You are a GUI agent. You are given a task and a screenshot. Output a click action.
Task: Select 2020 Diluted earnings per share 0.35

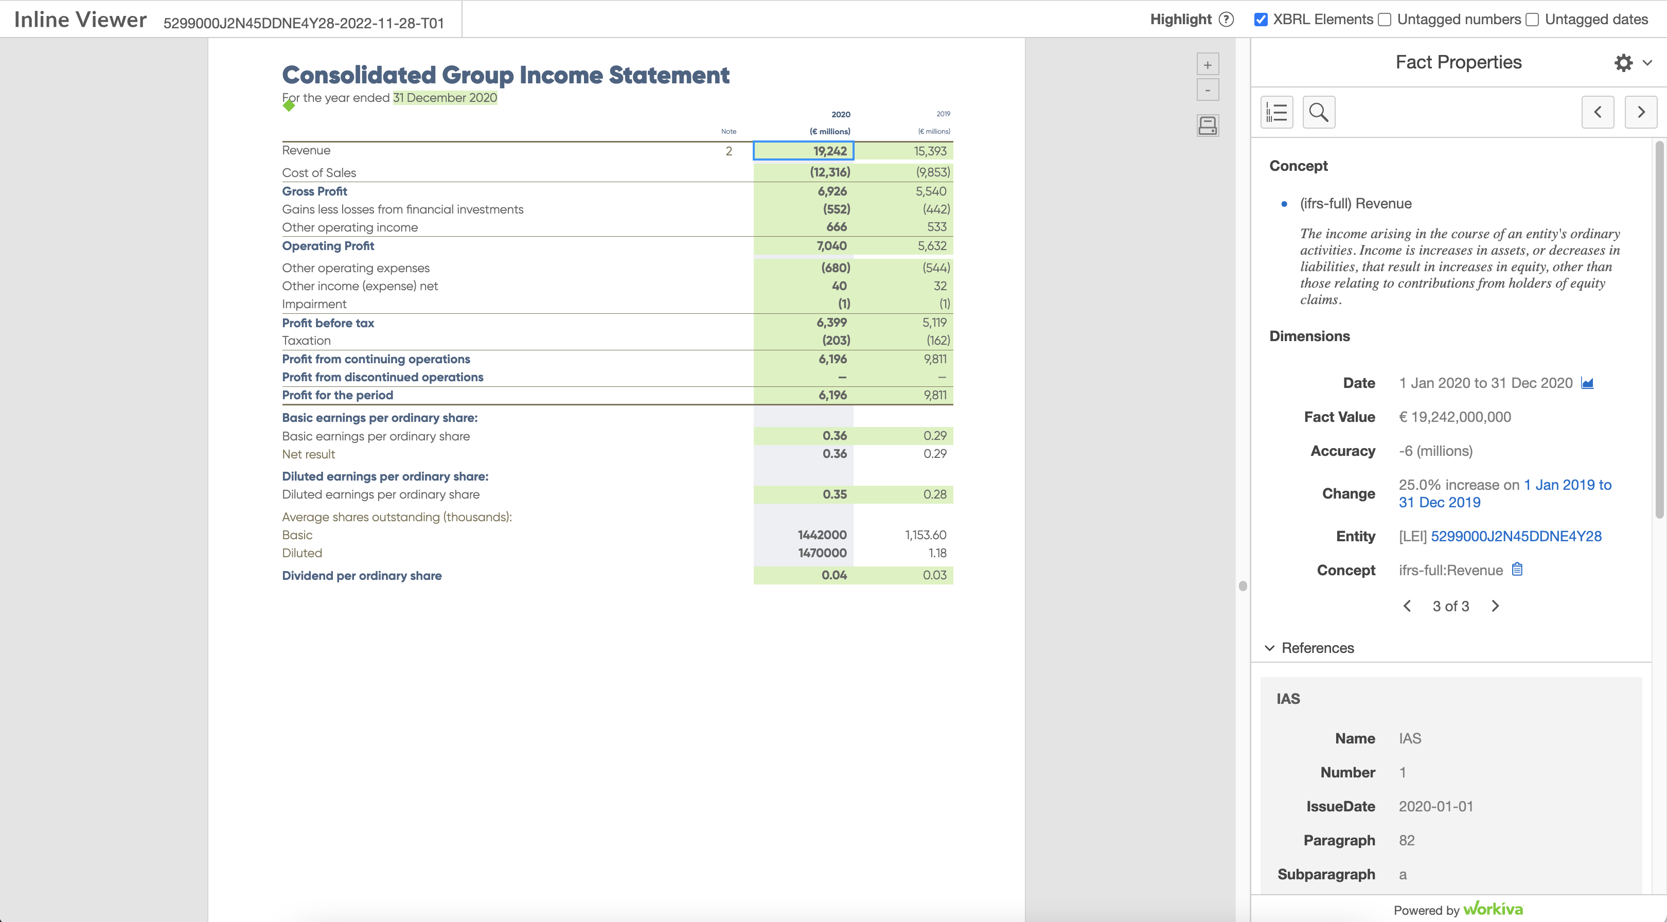click(804, 494)
